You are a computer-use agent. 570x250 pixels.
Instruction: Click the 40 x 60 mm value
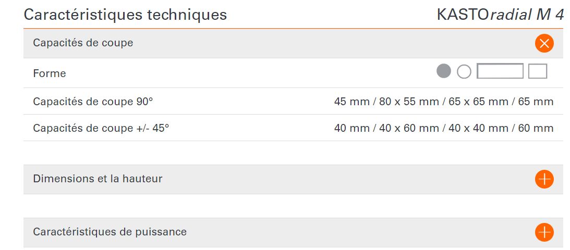tap(409, 128)
